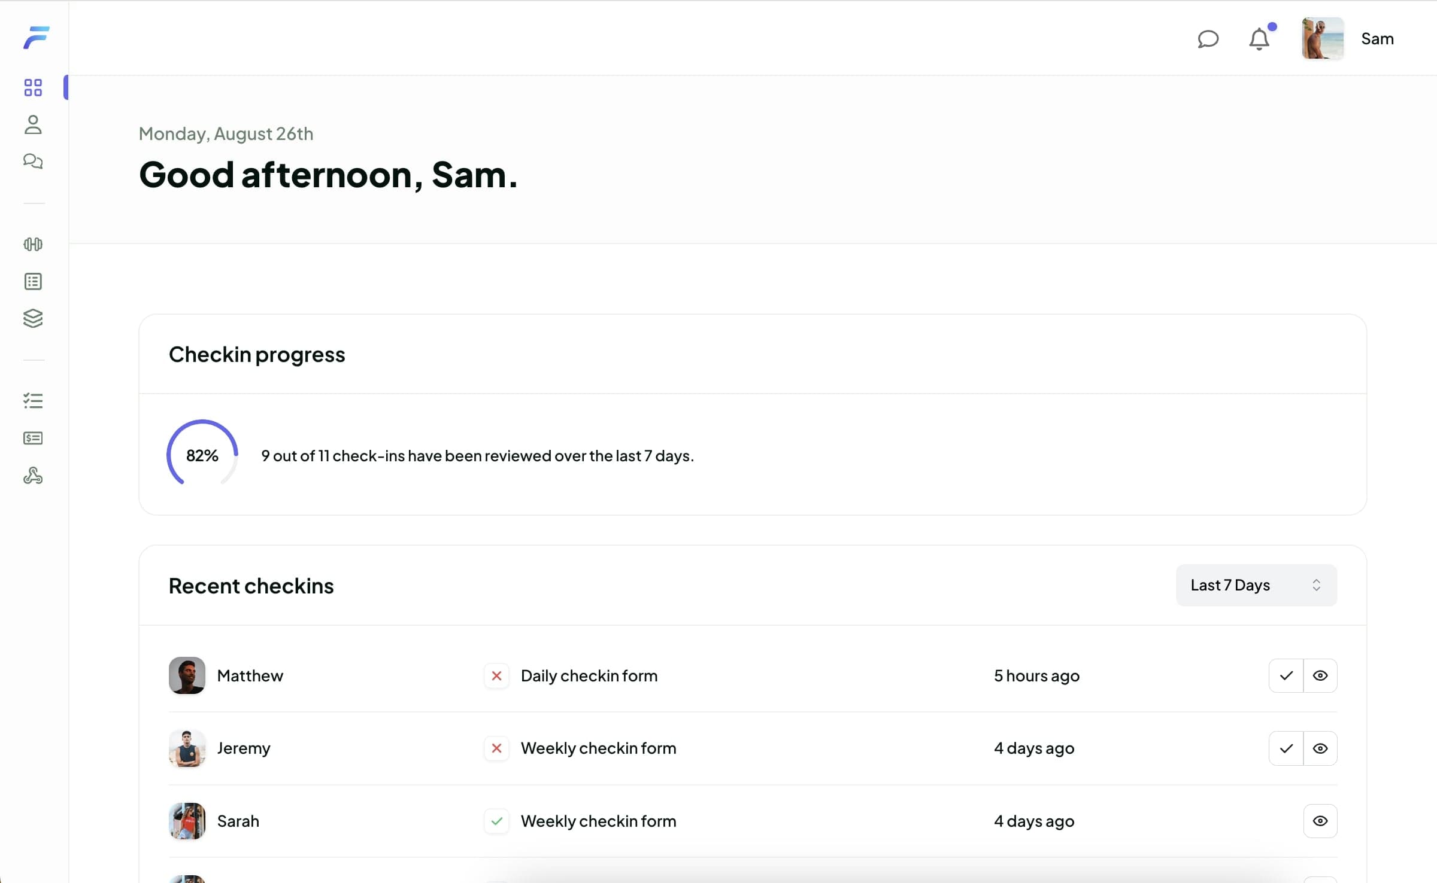The height and width of the screenshot is (883, 1437).
Task: Open the integrations/webhook icon in sidebar
Action: tap(34, 476)
